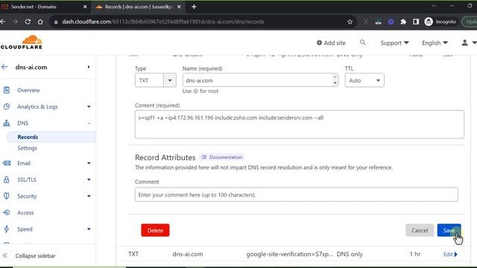Click the Access icon in sidebar
The width and height of the screenshot is (477, 268).
coord(7,212)
